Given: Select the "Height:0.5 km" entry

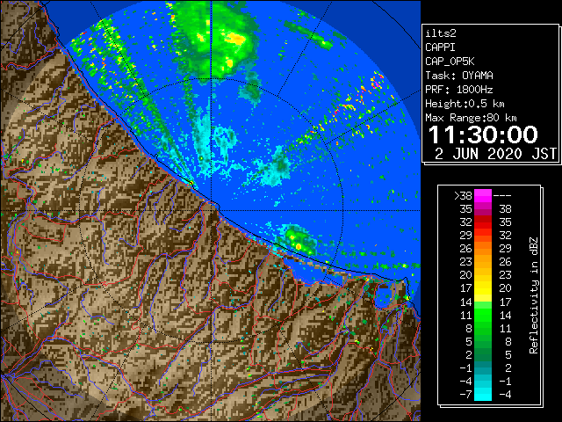Looking at the screenshot, I should [x=465, y=104].
